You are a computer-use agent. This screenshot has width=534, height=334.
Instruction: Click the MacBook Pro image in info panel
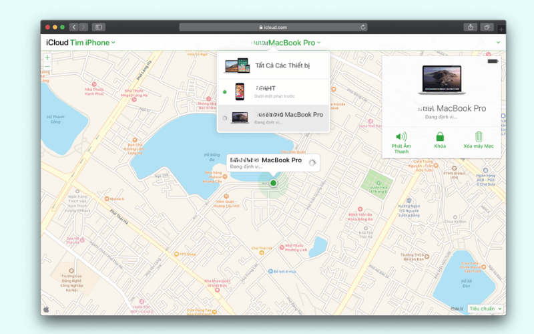coord(442,79)
